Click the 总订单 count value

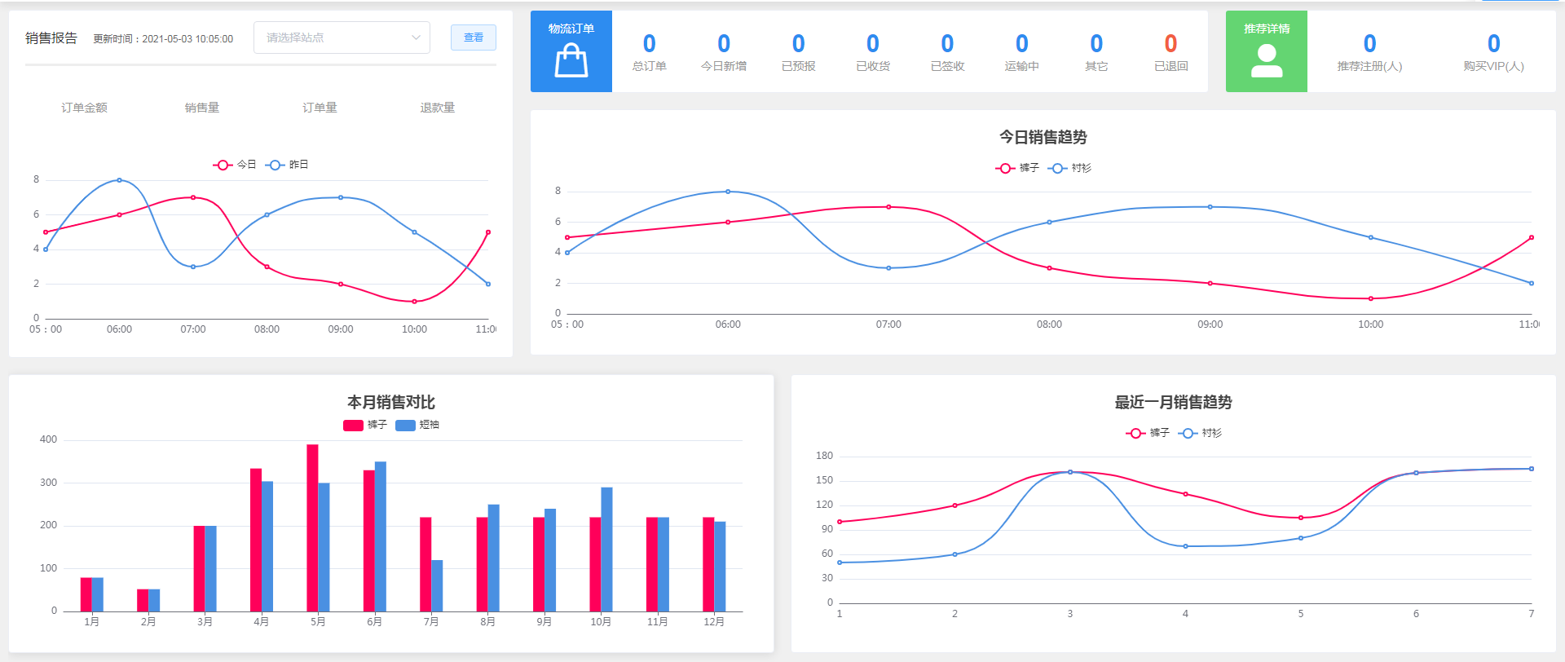(x=649, y=43)
